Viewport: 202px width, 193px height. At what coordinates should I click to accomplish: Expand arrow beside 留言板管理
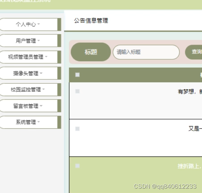tap(41, 106)
